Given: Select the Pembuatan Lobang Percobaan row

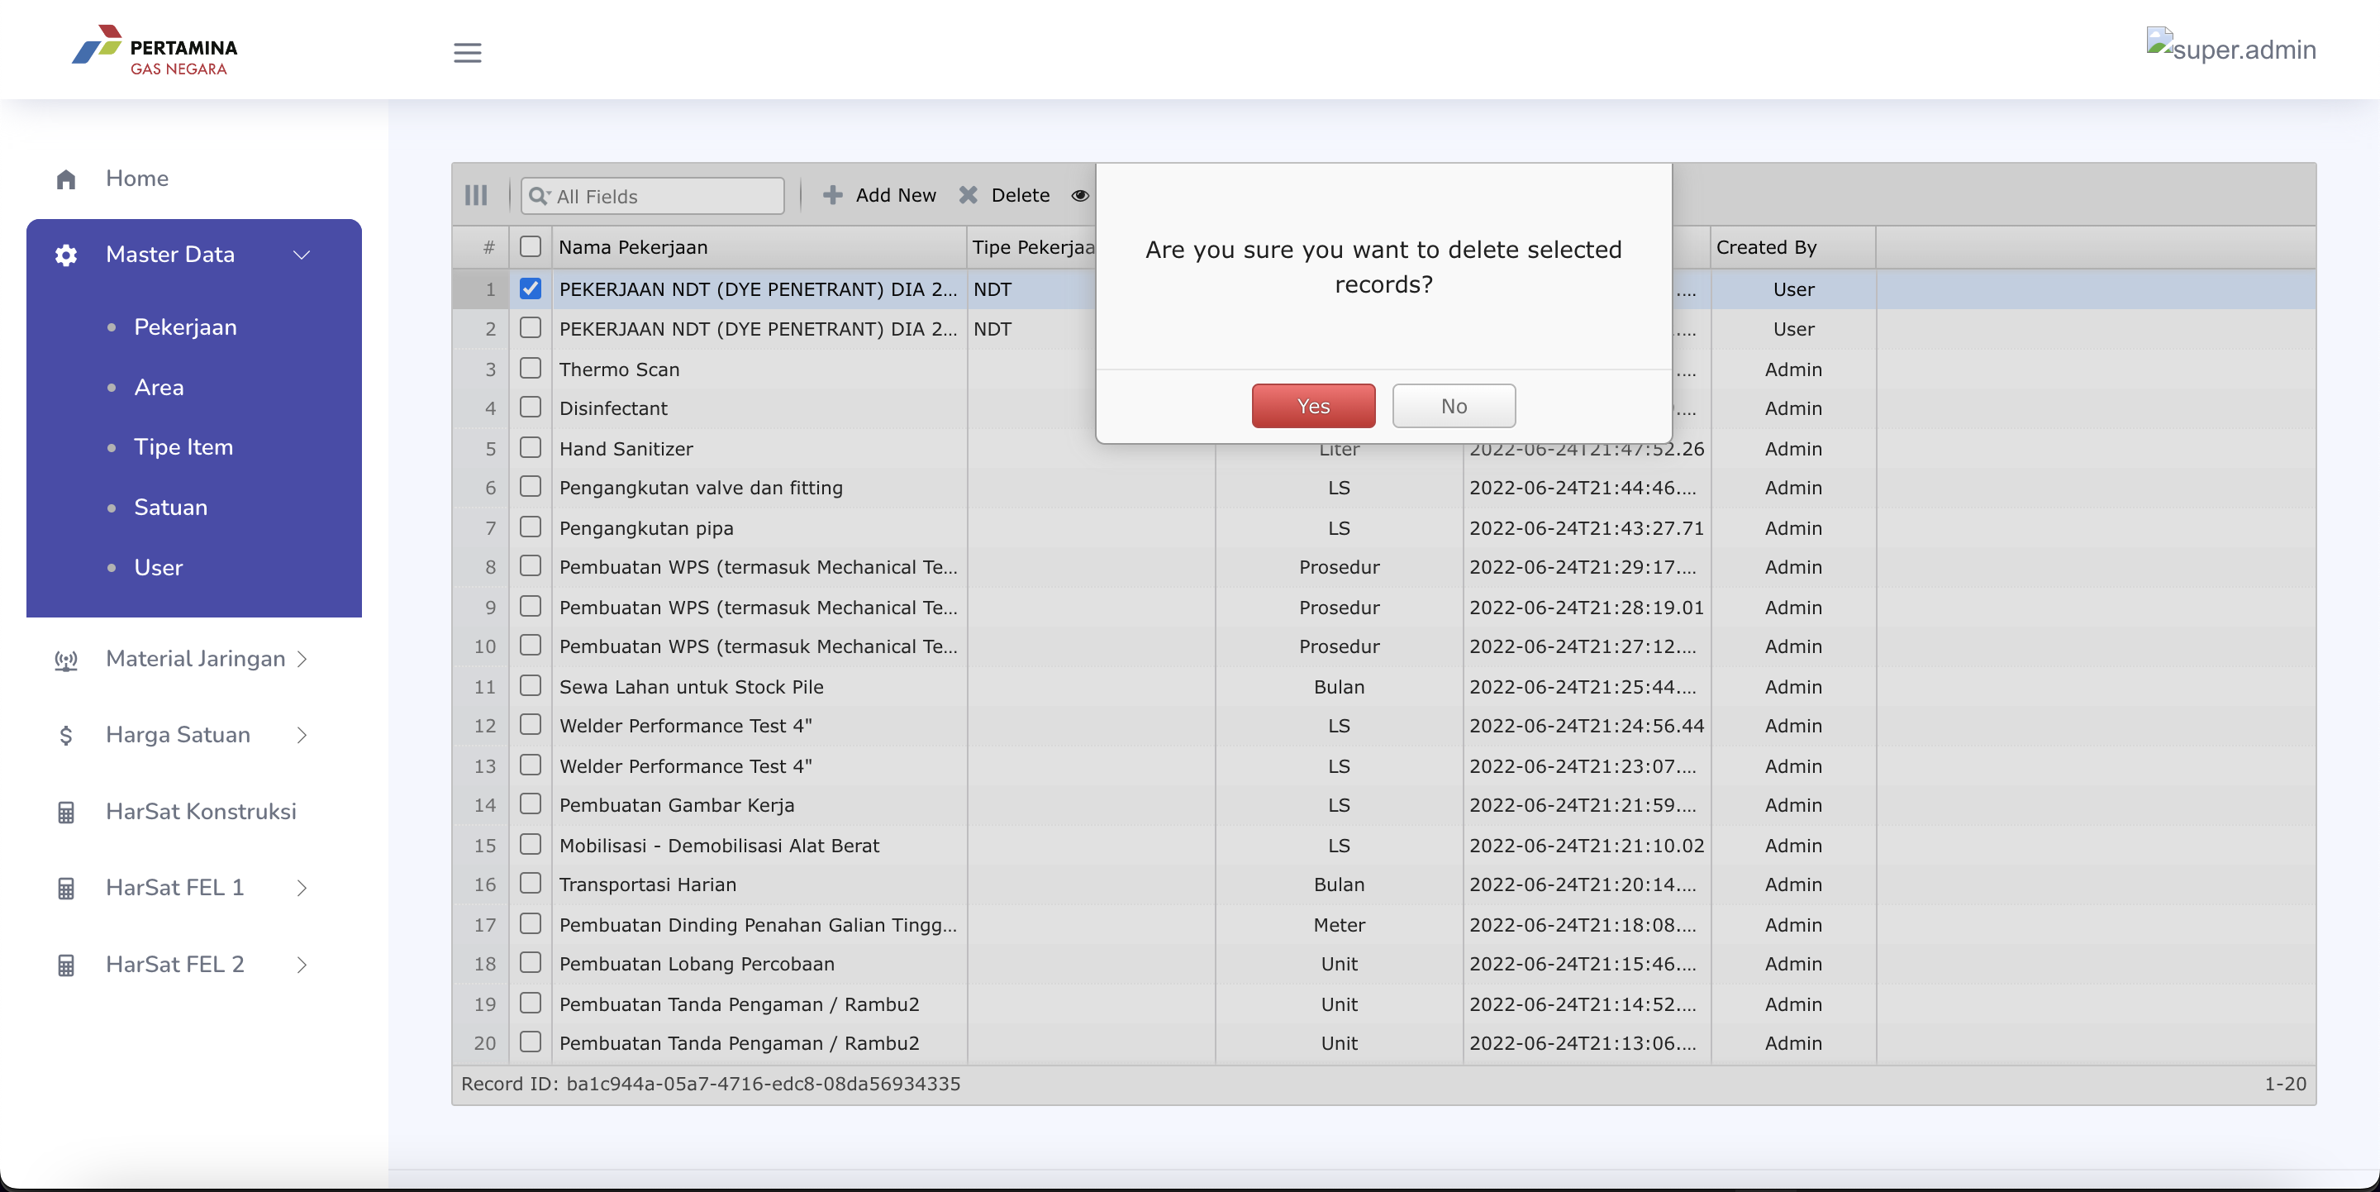Looking at the screenshot, I should (1383, 964).
